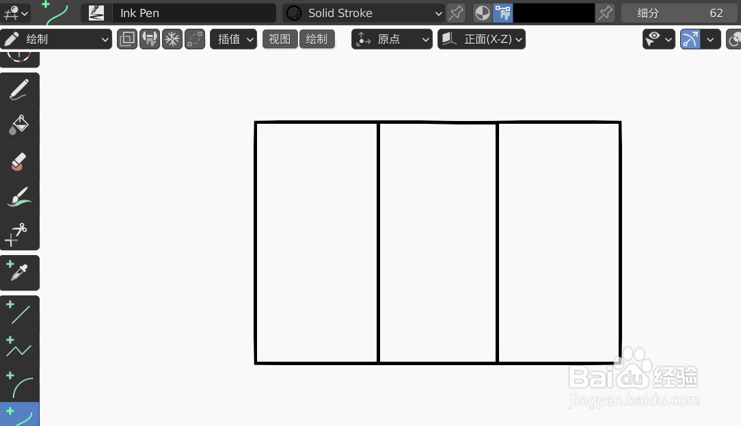Select the active Curve tool
Viewport: 741px width, 426px height.
click(x=19, y=414)
